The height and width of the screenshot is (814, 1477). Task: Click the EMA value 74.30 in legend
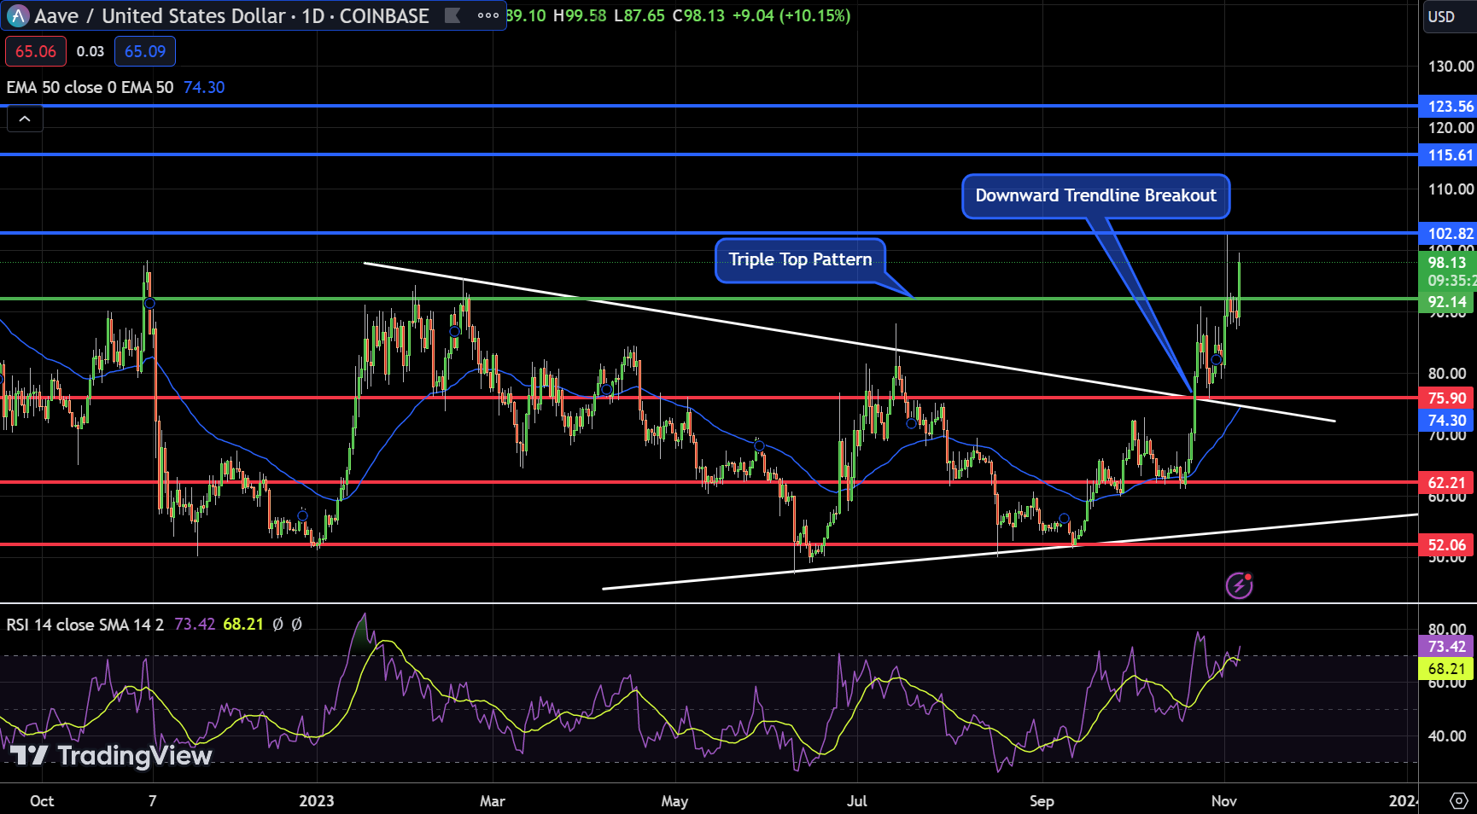tap(204, 87)
